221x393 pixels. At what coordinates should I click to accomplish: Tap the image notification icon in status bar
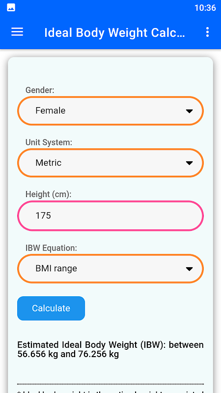tap(11, 8)
